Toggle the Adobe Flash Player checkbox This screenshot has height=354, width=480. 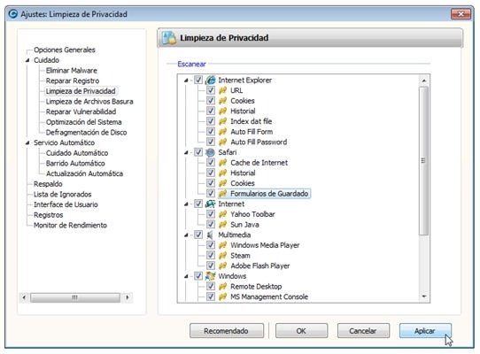[x=211, y=265]
